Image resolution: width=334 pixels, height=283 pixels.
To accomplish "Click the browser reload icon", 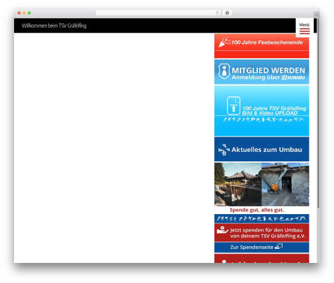I will 217,13.
